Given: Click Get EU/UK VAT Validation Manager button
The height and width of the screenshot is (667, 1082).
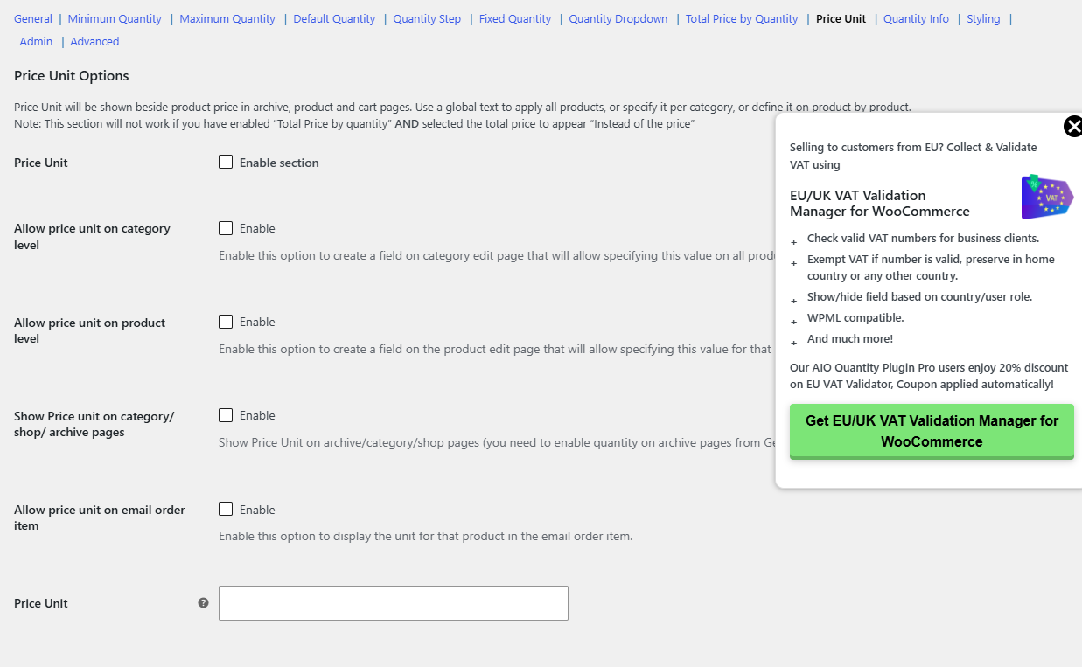Looking at the screenshot, I should pyautogui.click(x=932, y=431).
